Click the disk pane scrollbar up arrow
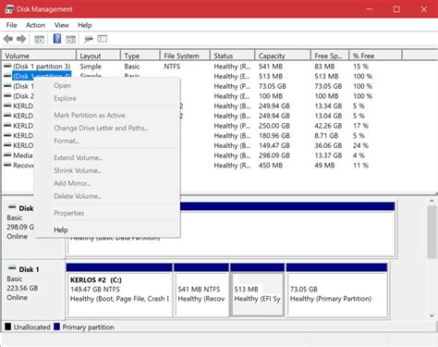438x347 pixels. (x=432, y=202)
